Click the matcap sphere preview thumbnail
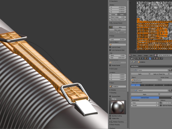Image resolution: width=172 pixels, height=129 pixels. click(118, 107)
